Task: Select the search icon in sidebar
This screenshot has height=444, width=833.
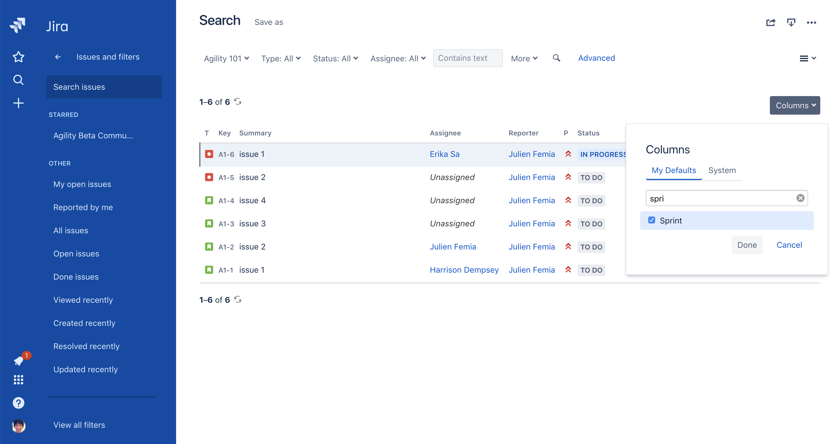Action: 19,80
